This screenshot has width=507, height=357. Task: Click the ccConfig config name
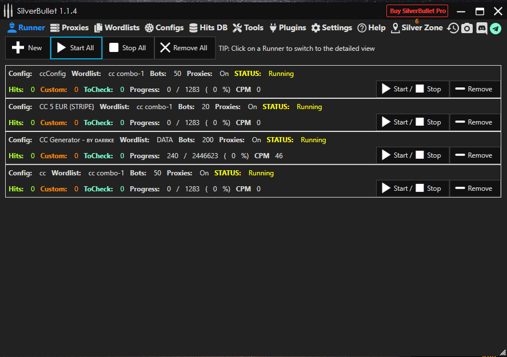click(53, 74)
